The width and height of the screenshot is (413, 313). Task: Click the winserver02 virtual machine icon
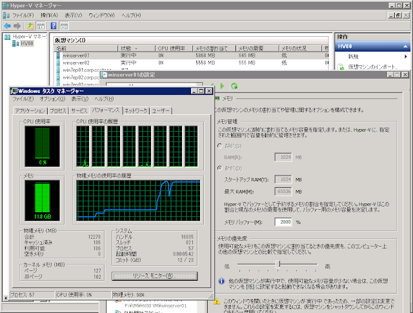click(58, 63)
